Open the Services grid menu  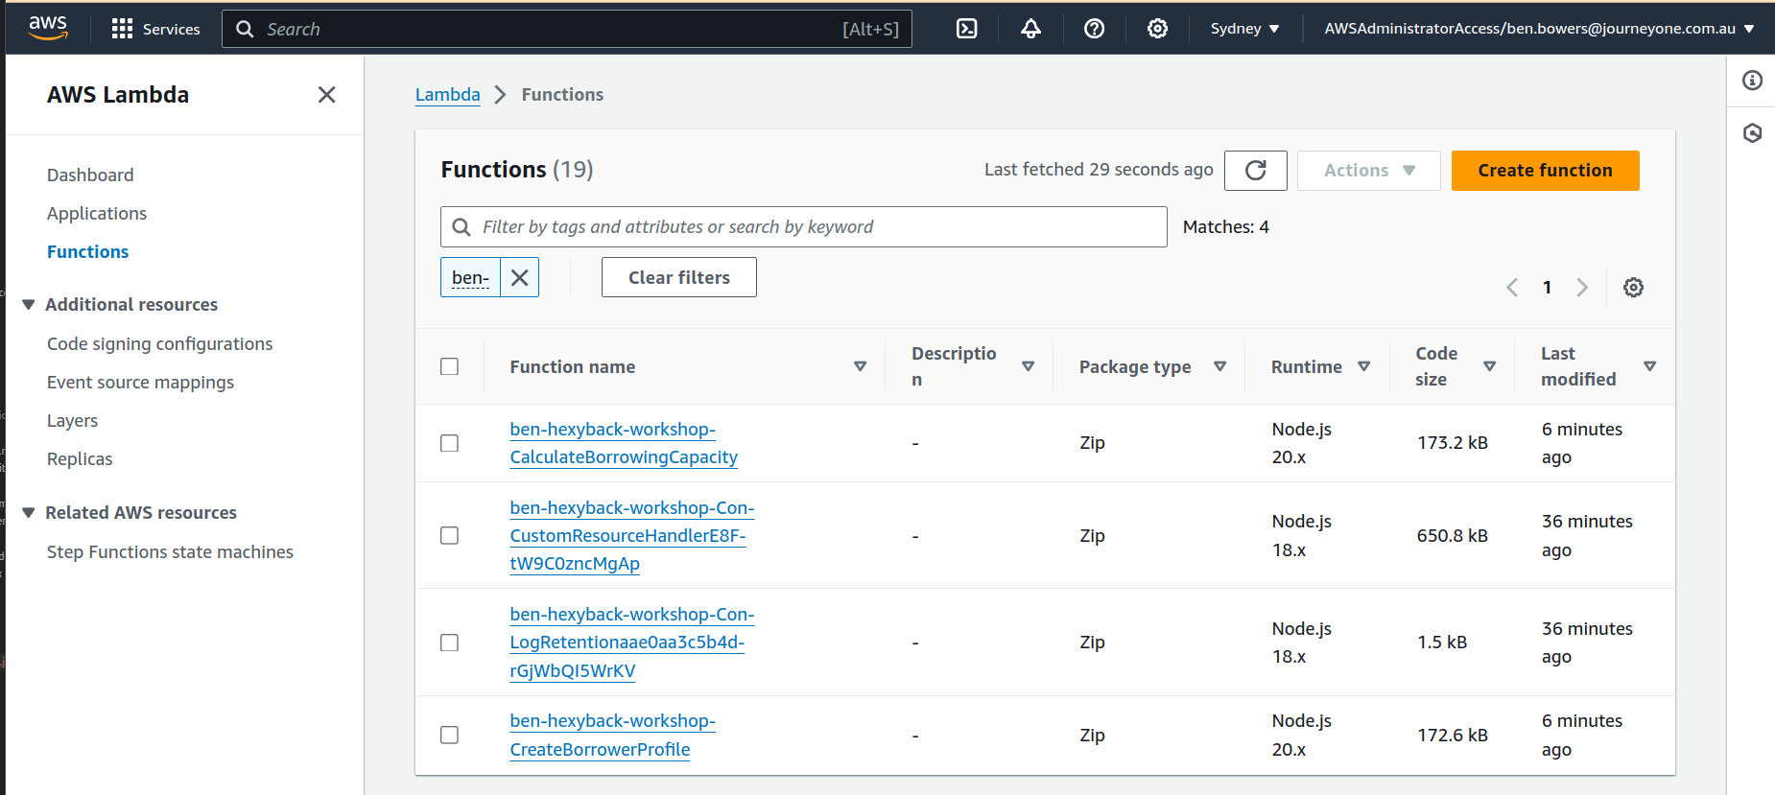tap(155, 29)
